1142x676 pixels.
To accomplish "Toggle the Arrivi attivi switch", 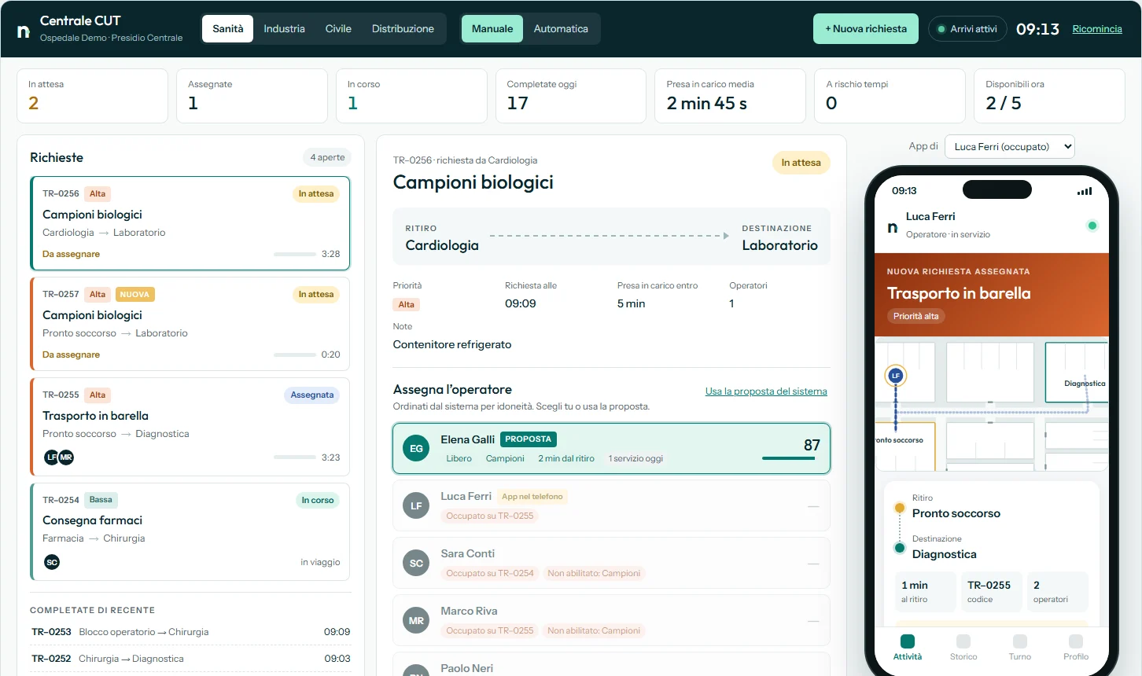I will [x=967, y=29].
